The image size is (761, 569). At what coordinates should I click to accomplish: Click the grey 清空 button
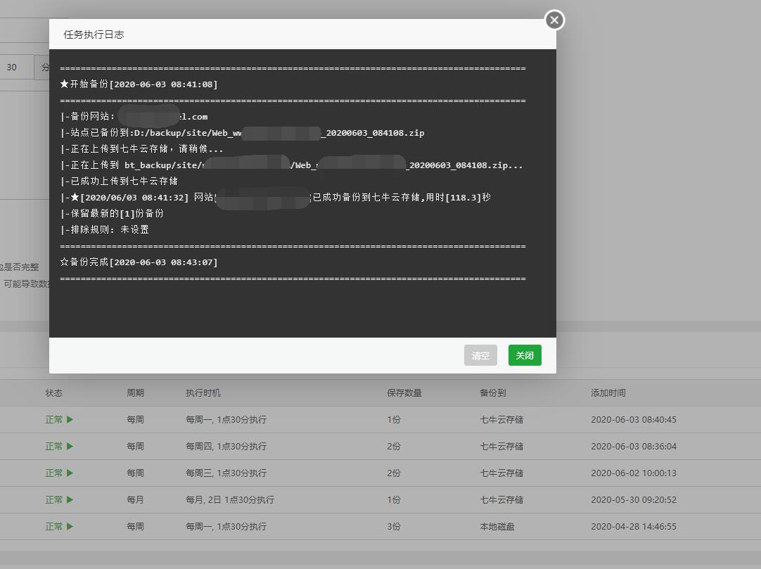tap(480, 355)
